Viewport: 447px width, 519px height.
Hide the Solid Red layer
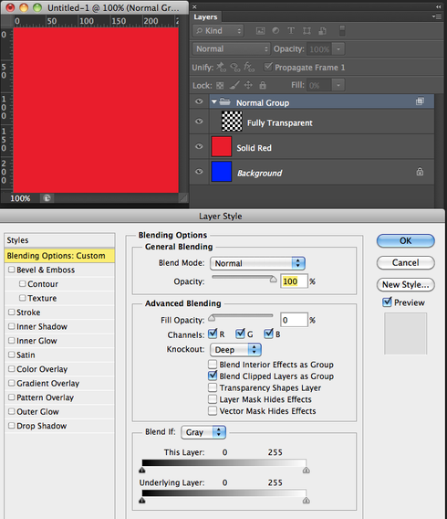coord(199,146)
